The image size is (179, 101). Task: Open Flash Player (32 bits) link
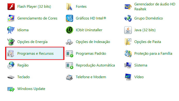34,6
